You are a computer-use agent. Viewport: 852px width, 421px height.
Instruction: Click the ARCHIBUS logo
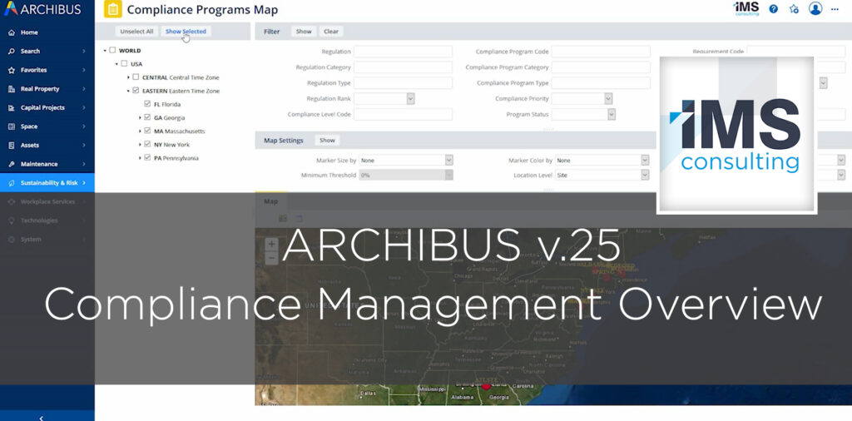tap(42, 8)
